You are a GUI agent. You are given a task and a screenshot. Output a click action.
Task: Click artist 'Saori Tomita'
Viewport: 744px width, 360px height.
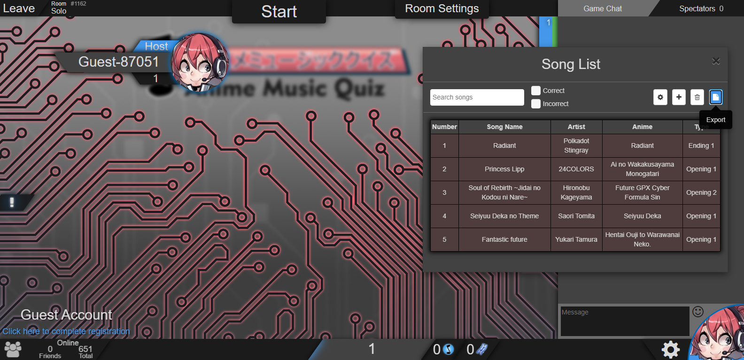pos(576,216)
